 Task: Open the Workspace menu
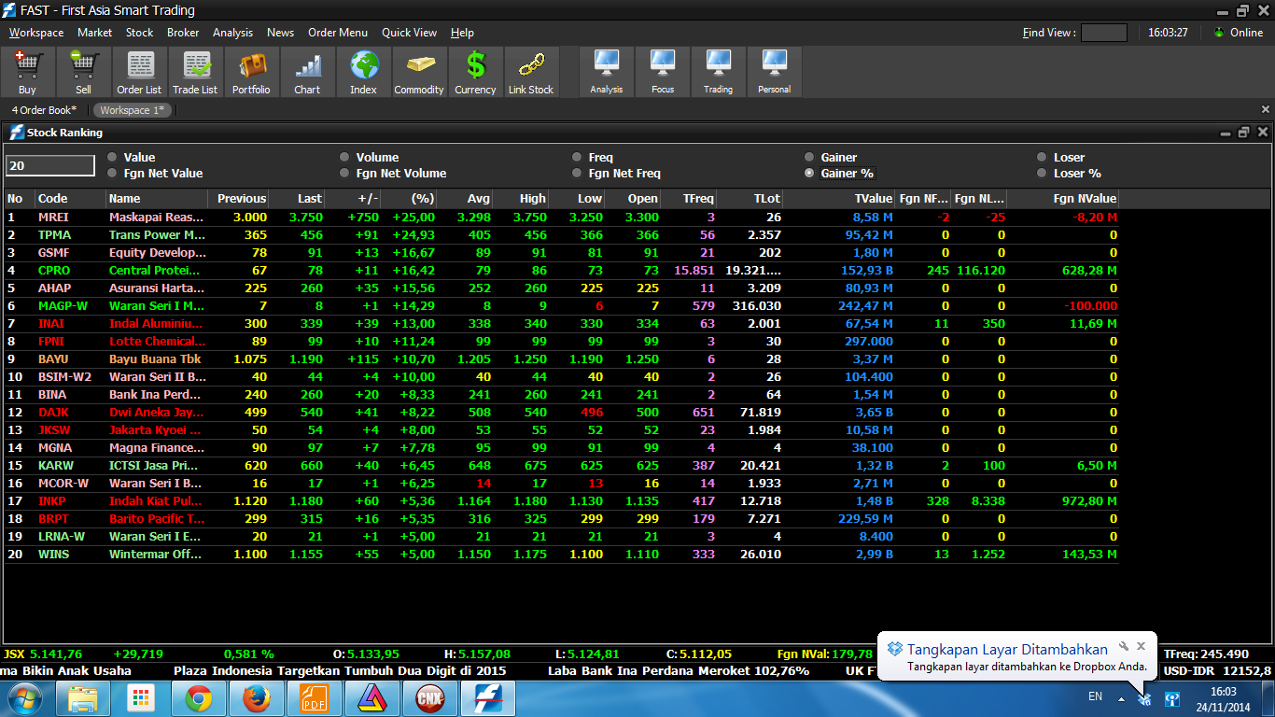[36, 32]
